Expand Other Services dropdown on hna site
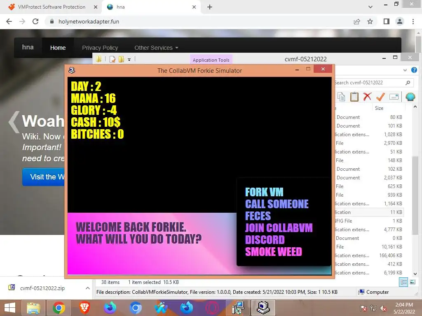Screen dimensions: 422x316 click(156, 48)
